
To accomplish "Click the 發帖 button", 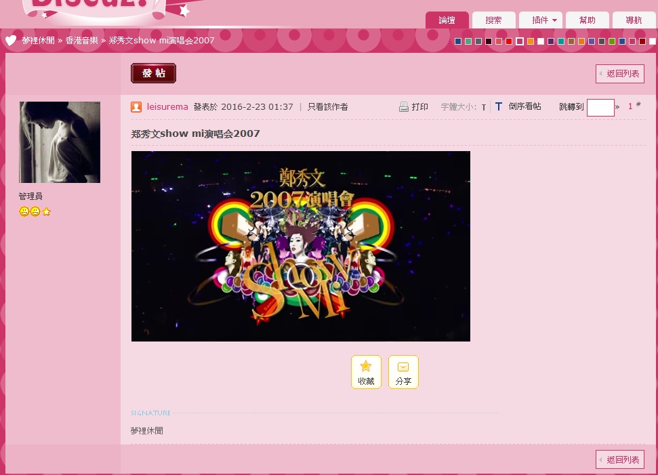I will click(154, 73).
